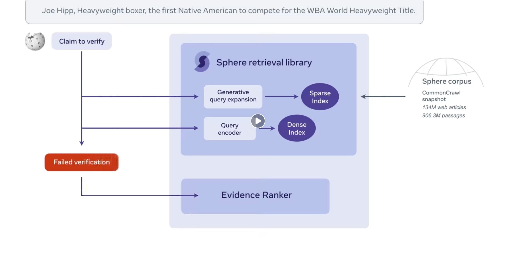508x253 pixels.
Task: Click the CommonCrawl snapshot link
Action: (441, 96)
